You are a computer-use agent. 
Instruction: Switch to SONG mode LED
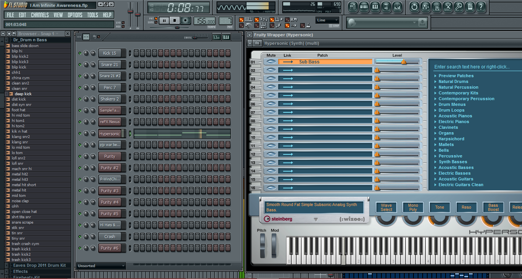point(156,22)
